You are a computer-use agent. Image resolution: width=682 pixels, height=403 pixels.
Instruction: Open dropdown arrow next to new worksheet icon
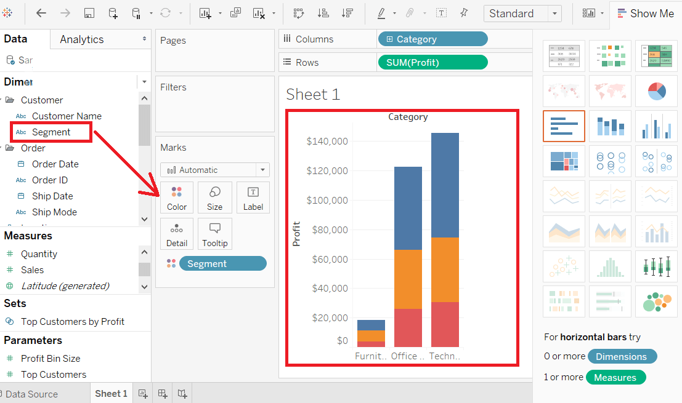tap(220, 14)
